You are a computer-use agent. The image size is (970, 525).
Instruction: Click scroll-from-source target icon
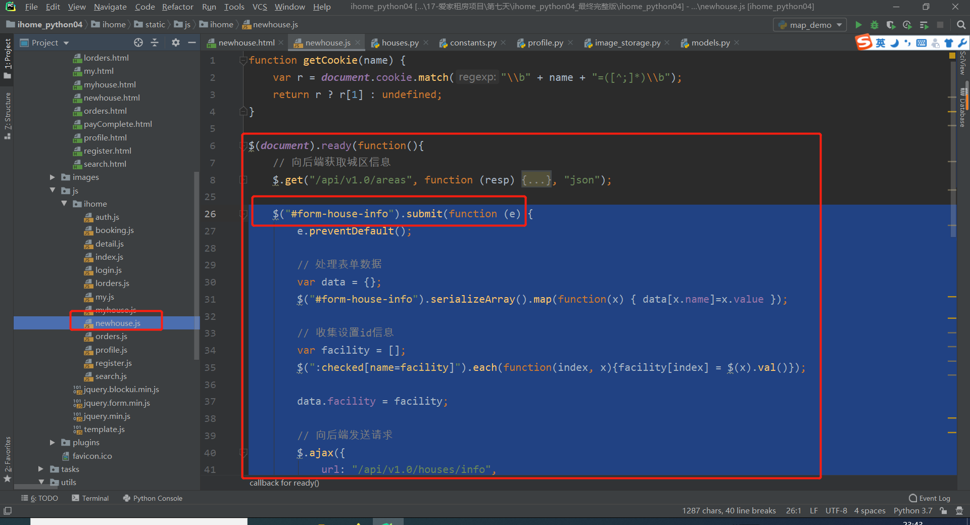(x=138, y=43)
